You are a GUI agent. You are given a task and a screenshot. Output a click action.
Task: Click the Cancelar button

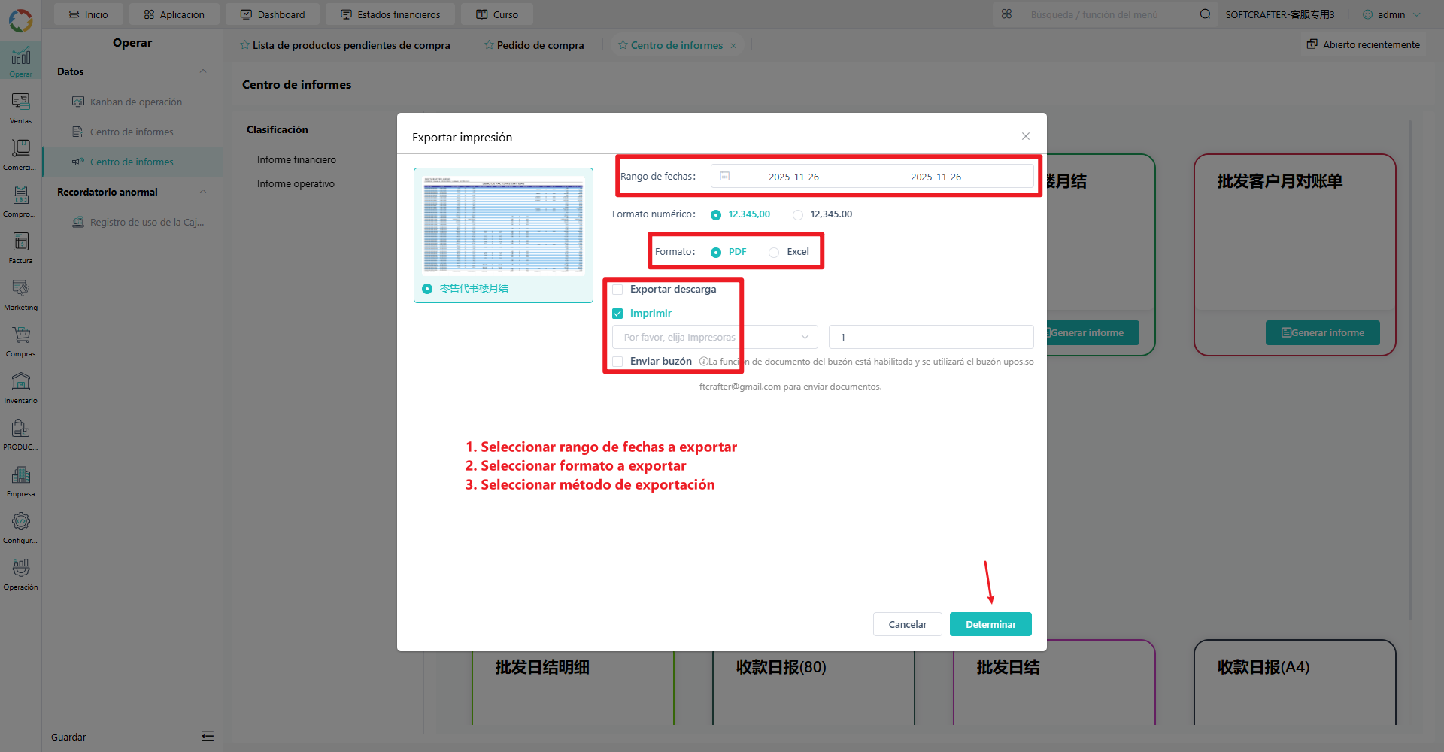pos(907,624)
